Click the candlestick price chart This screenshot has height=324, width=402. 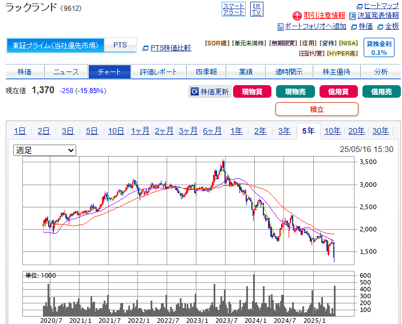point(188,211)
